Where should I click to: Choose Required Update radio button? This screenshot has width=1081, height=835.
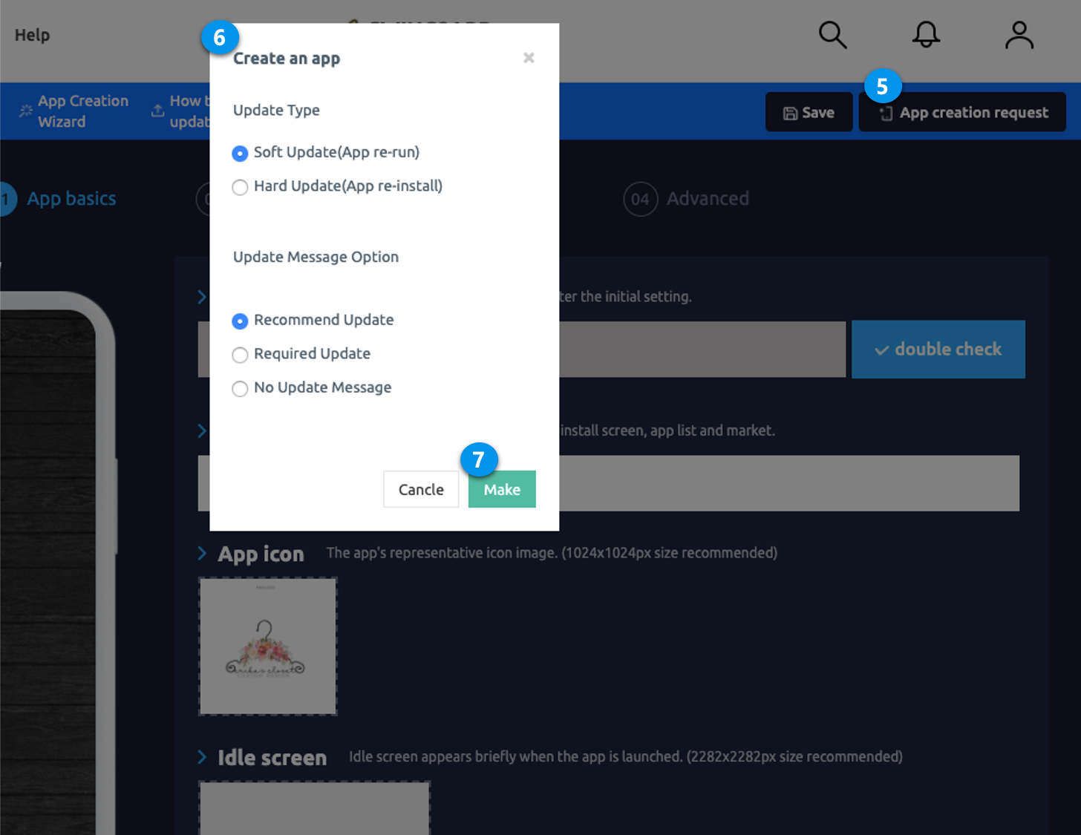(x=240, y=355)
